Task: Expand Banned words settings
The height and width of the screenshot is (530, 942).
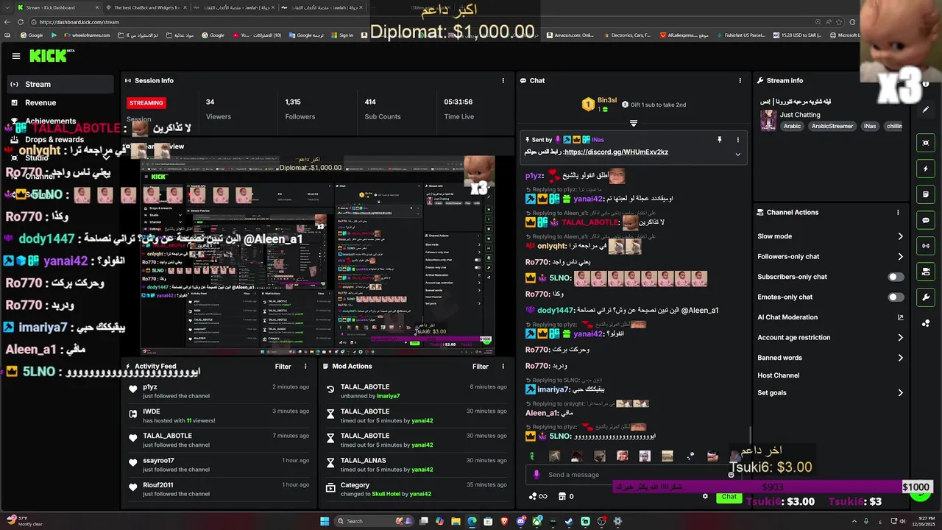Action: [x=900, y=358]
